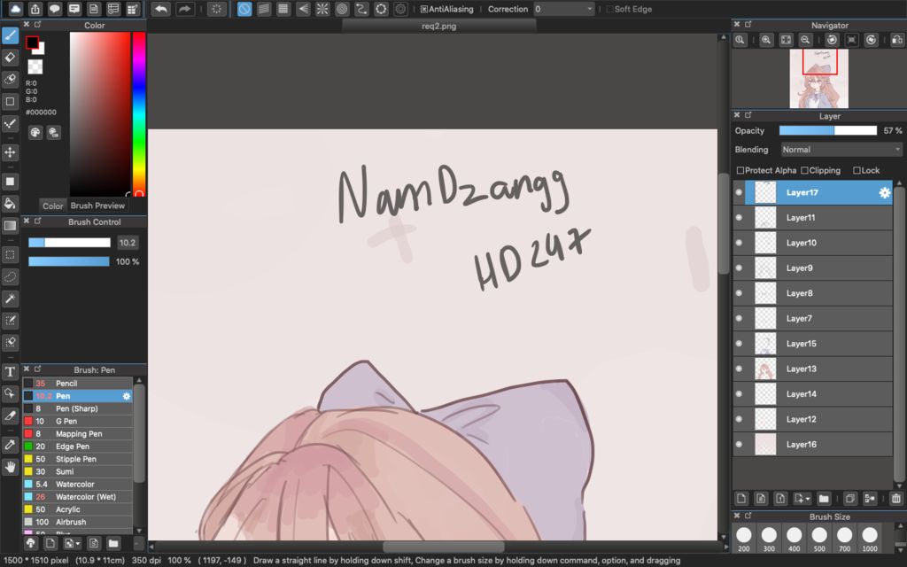Toggle the AntiAliasing checkbox

(x=425, y=9)
